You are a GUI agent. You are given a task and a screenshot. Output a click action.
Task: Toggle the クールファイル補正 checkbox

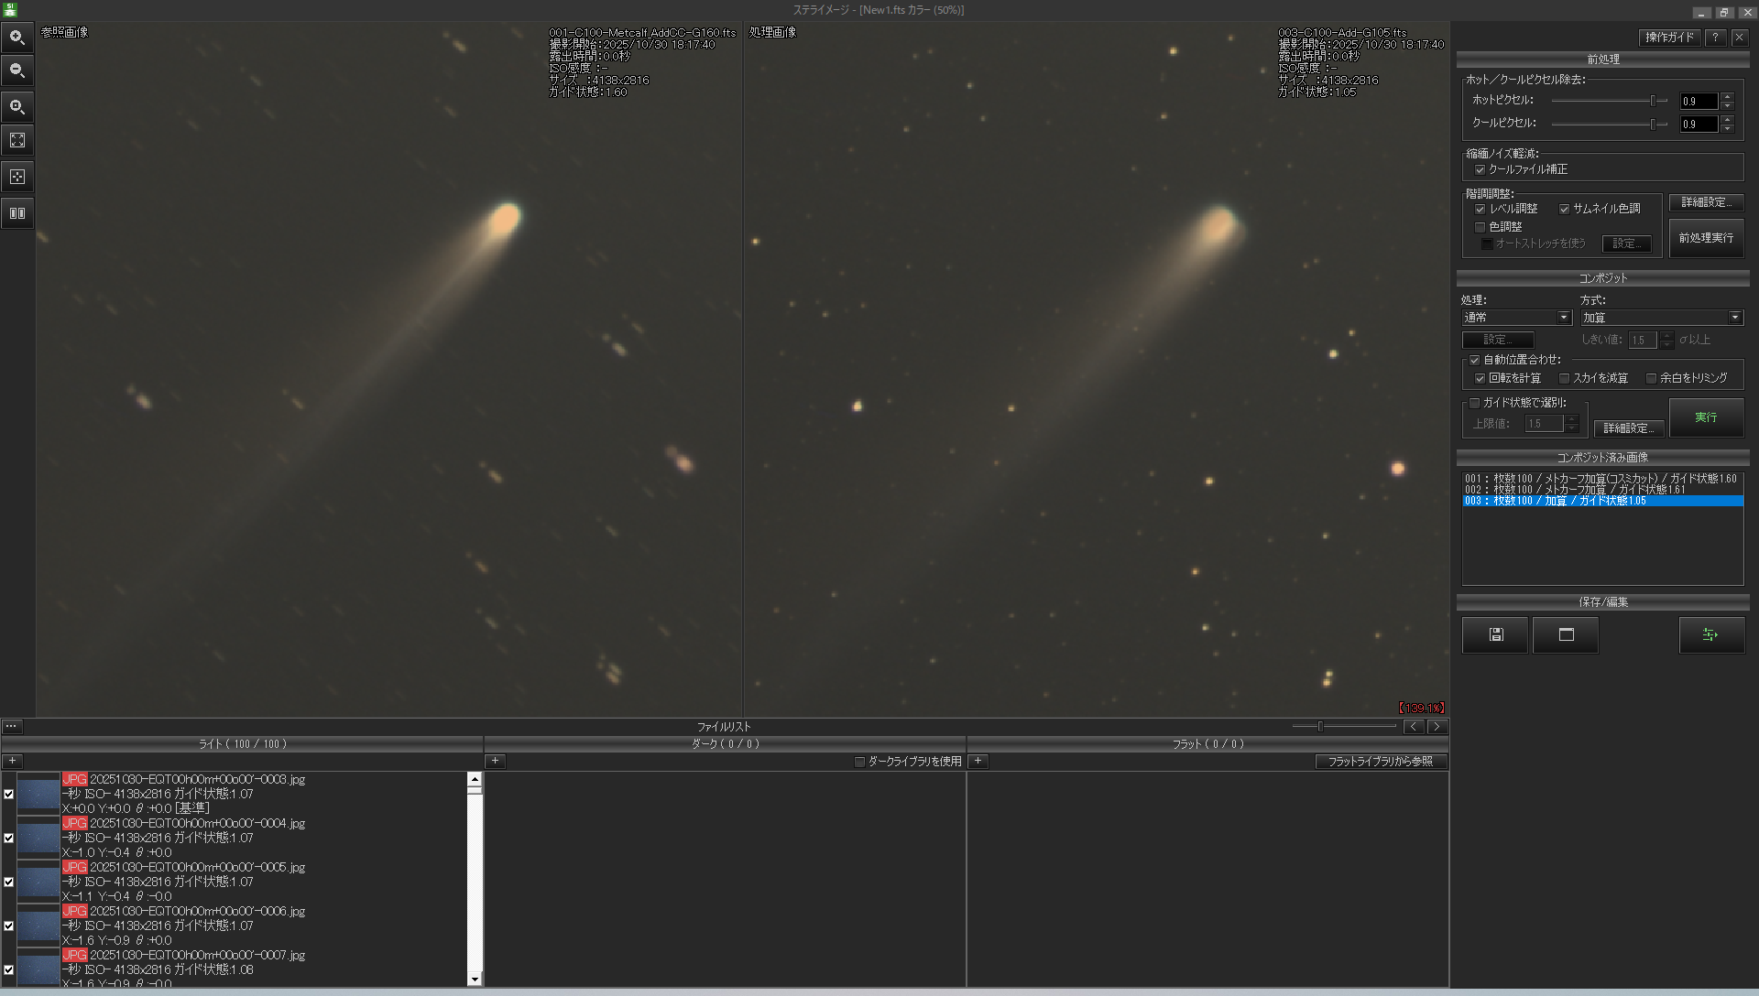tap(1480, 169)
